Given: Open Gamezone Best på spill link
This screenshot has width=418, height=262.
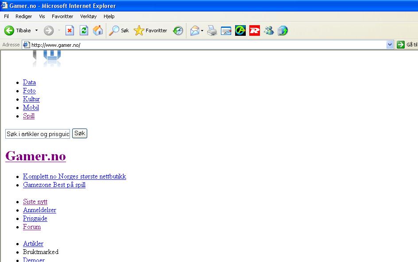Looking at the screenshot, I should 54,185.
